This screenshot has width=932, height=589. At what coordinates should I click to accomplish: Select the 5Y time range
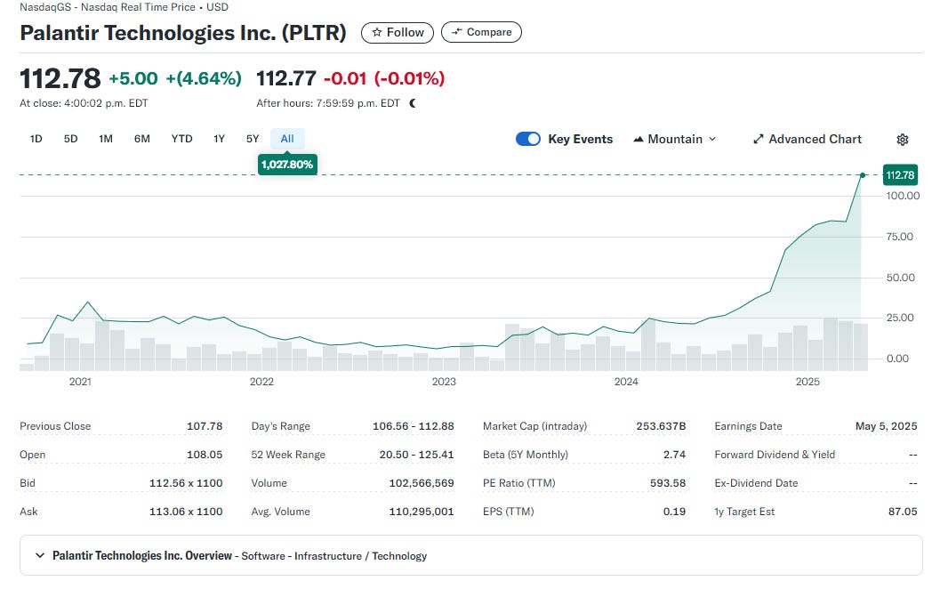[x=253, y=139]
